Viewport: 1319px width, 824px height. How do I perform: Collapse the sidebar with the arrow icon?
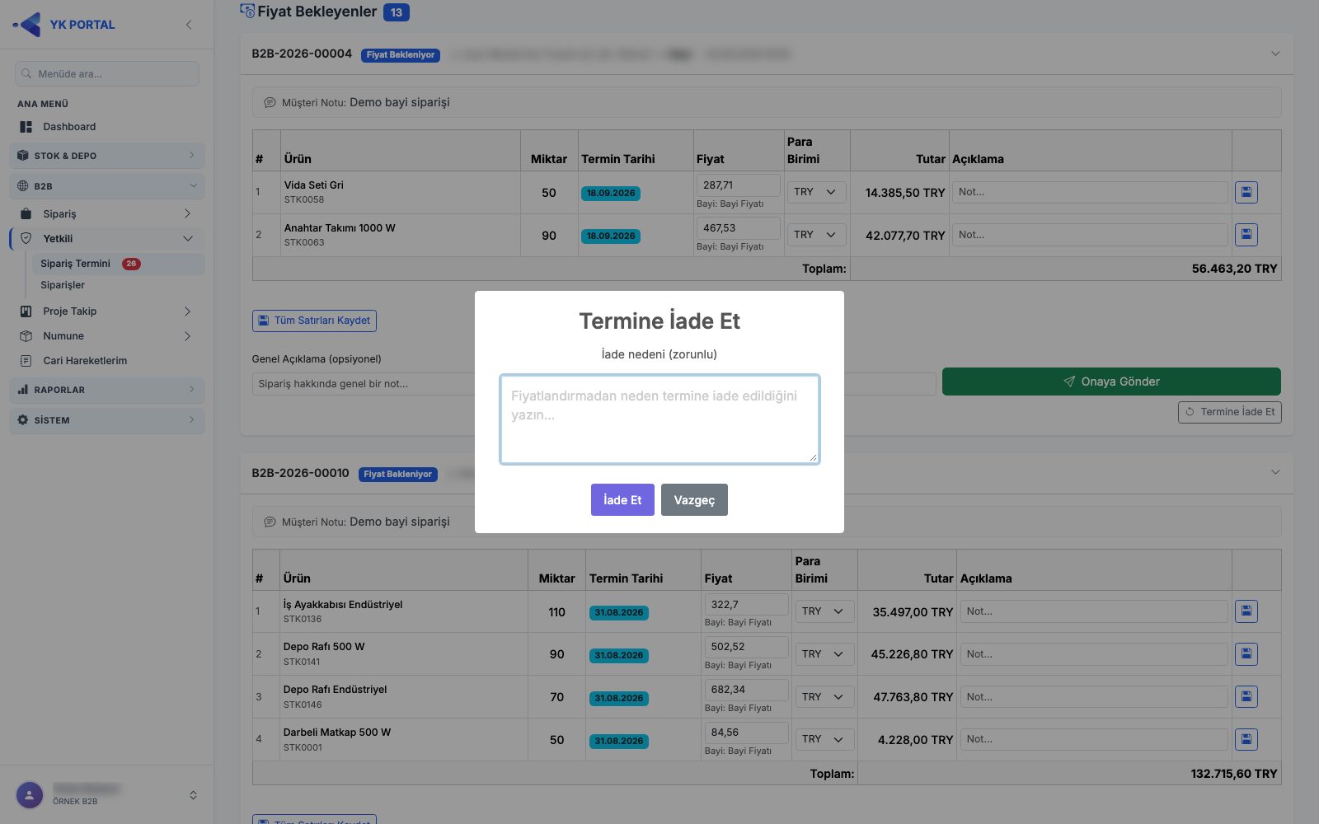(189, 25)
